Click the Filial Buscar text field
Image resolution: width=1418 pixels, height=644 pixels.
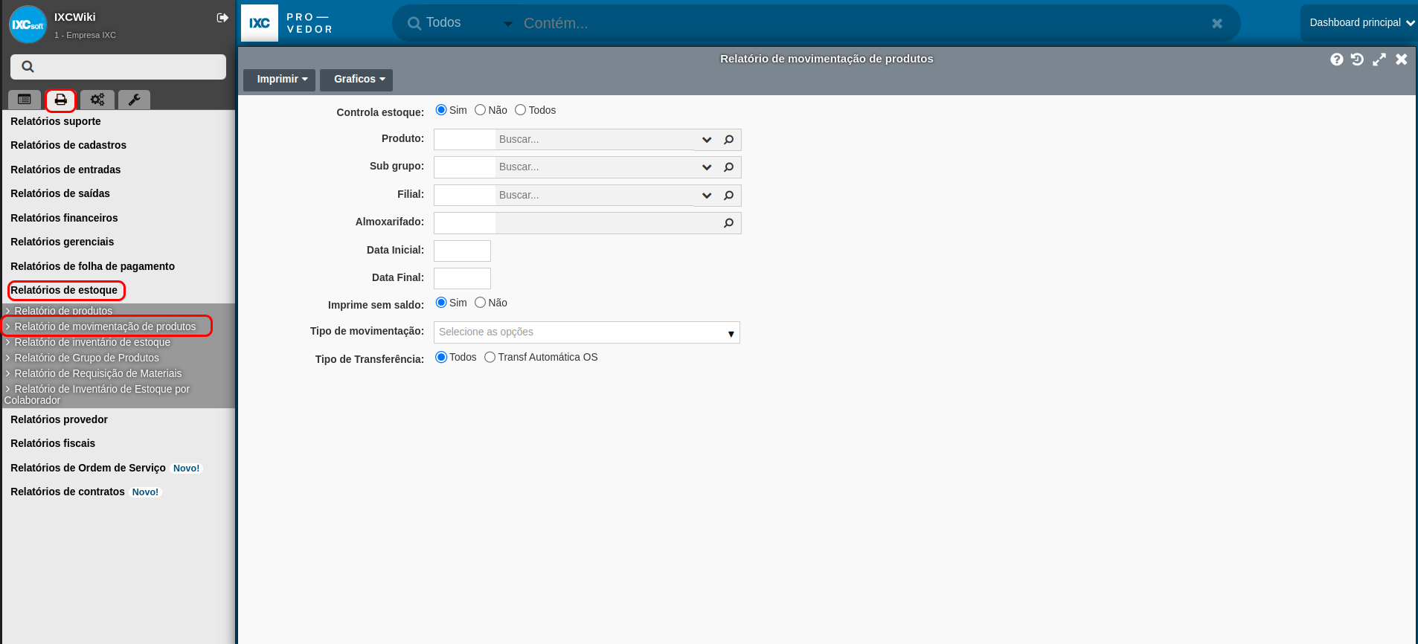coord(595,196)
